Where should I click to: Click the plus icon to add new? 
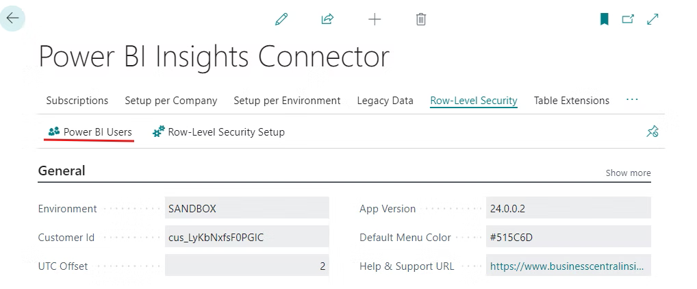(375, 19)
